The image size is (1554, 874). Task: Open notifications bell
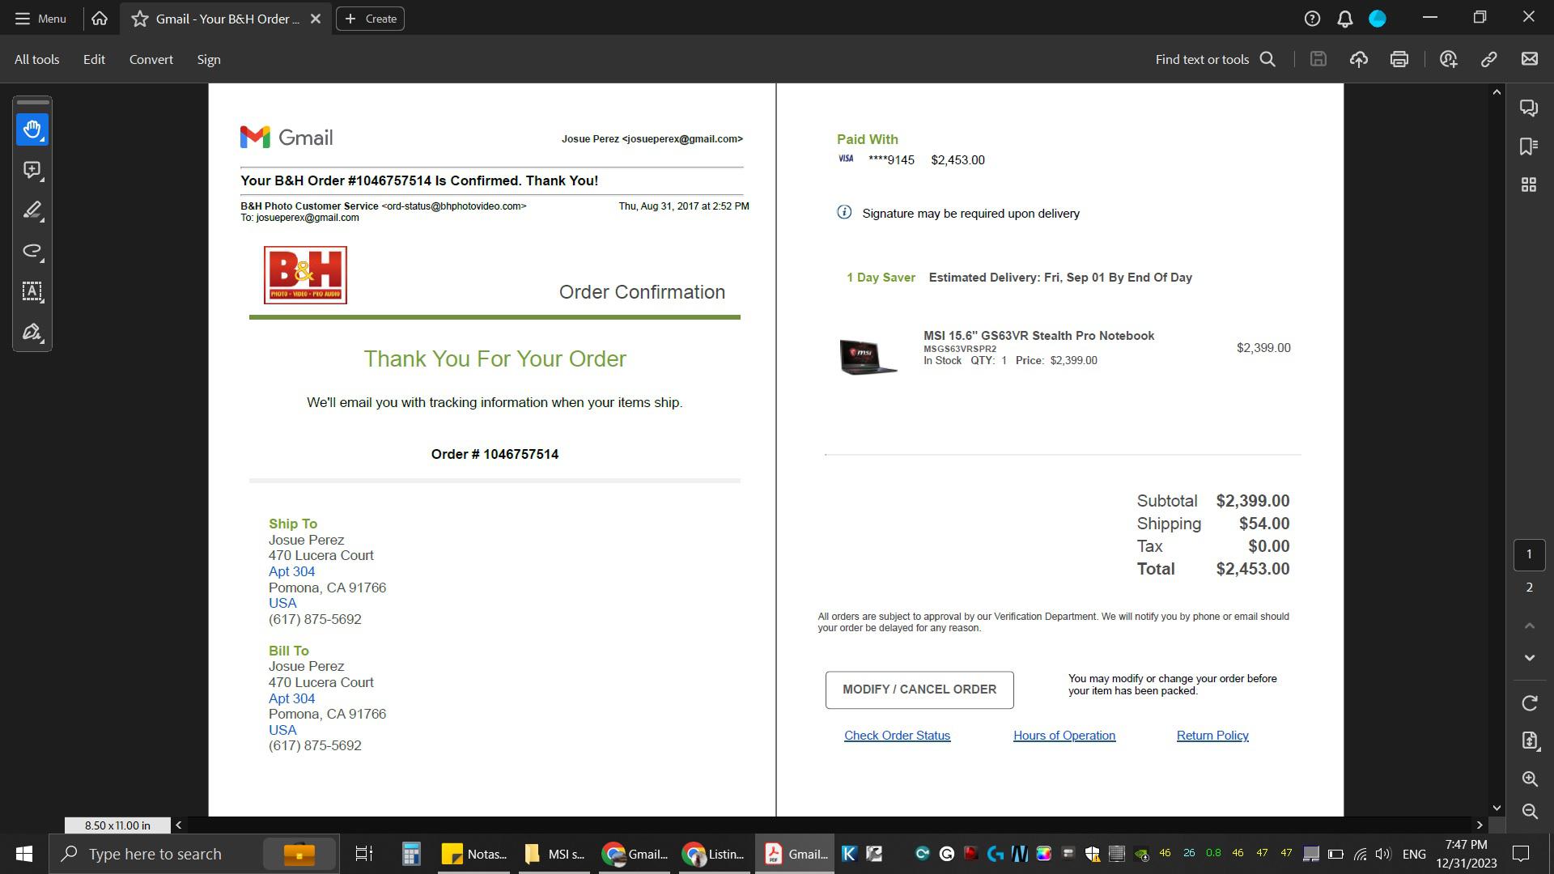coord(1345,19)
